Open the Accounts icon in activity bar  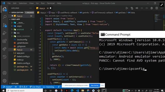pos(5,73)
